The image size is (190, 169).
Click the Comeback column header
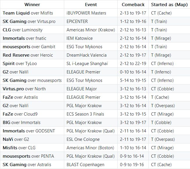[x=133, y=5]
